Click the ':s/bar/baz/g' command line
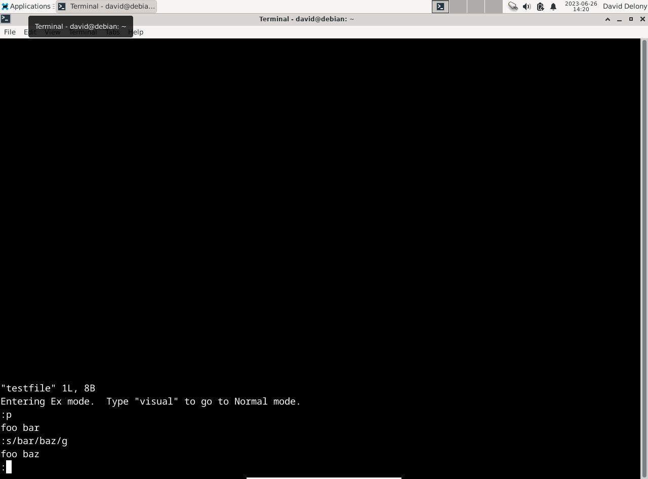Screen dimensions: 648x479 (x=34, y=441)
